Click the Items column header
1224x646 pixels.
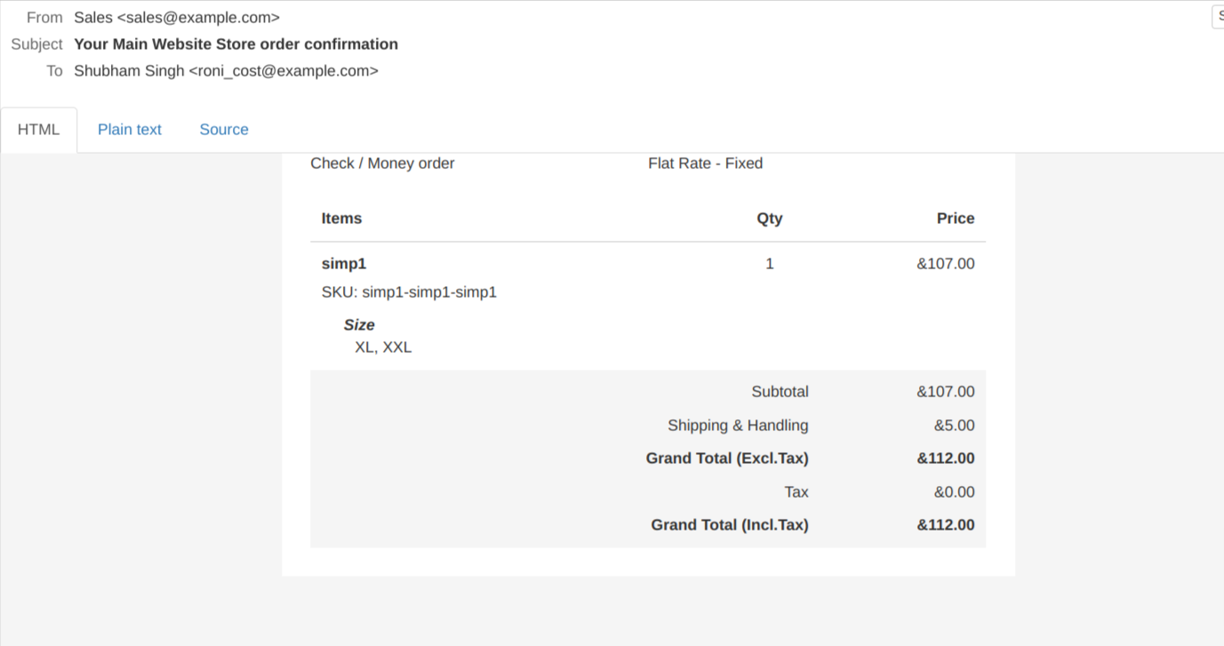(x=341, y=218)
